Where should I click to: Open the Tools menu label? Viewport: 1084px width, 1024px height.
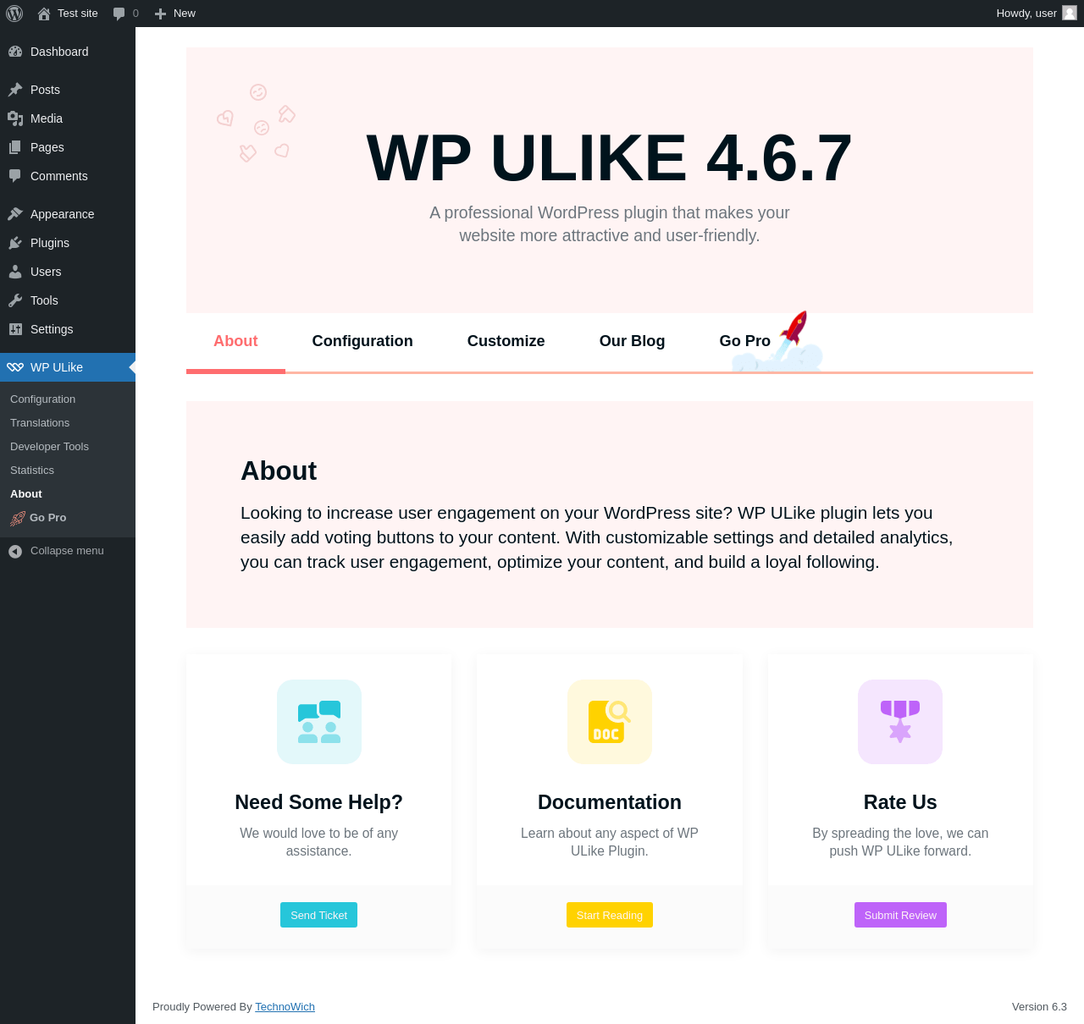click(44, 300)
